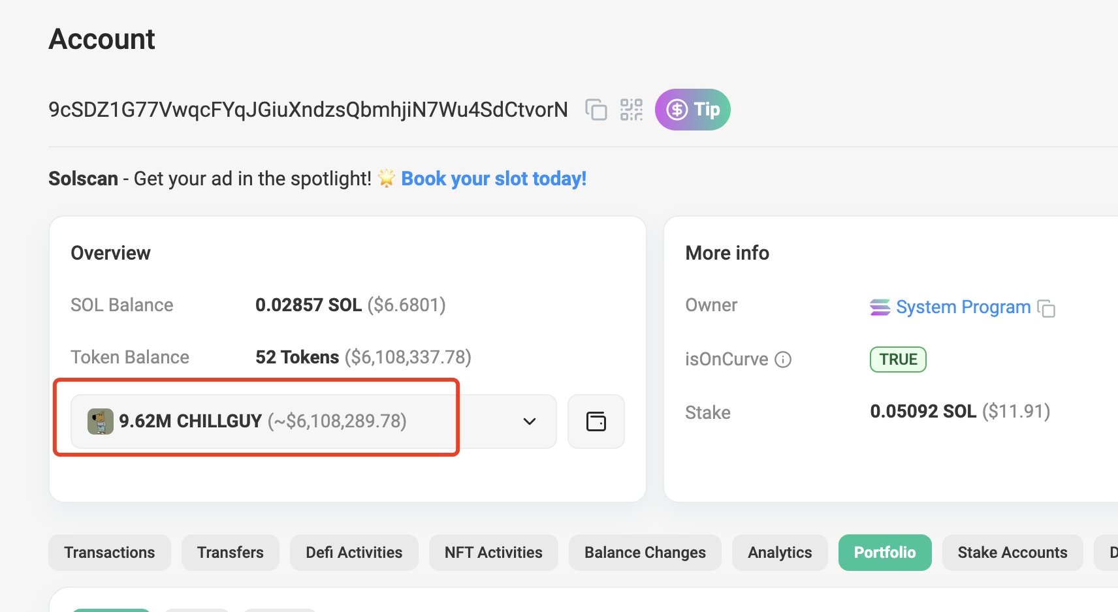Copy the System Program address icon

click(1046, 308)
